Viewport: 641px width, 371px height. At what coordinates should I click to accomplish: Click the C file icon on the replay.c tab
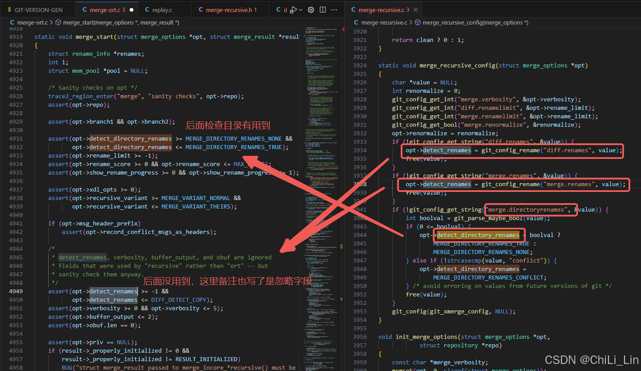[148, 10]
